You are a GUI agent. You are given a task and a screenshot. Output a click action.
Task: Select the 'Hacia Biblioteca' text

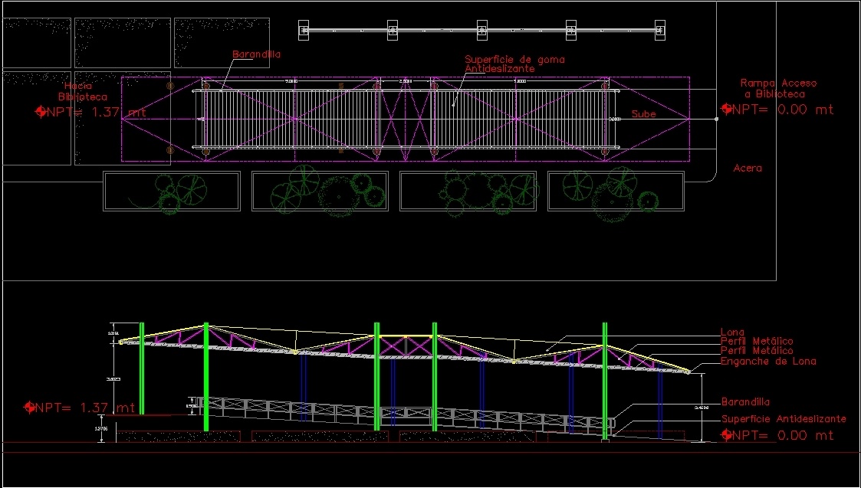click(x=83, y=92)
